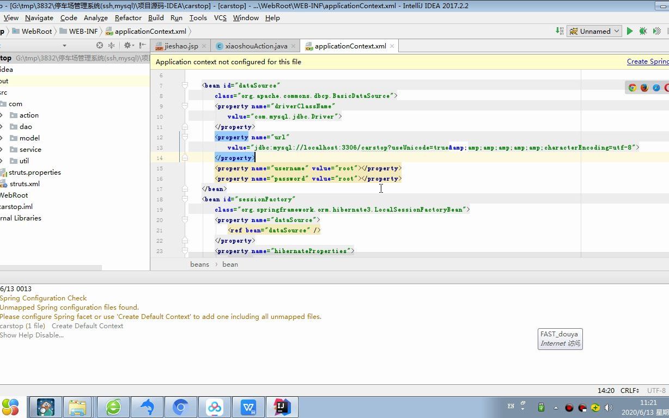This screenshot has height=418, width=669.
Task: Click the IntelliJ IDEA taskbar icon
Action: point(282,407)
